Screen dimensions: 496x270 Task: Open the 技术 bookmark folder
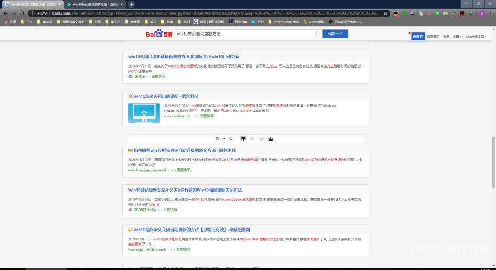point(167,22)
